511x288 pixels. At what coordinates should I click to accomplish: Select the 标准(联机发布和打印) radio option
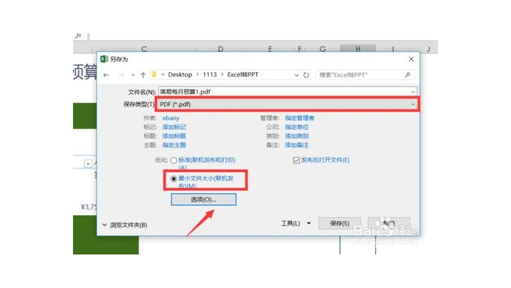(x=174, y=160)
